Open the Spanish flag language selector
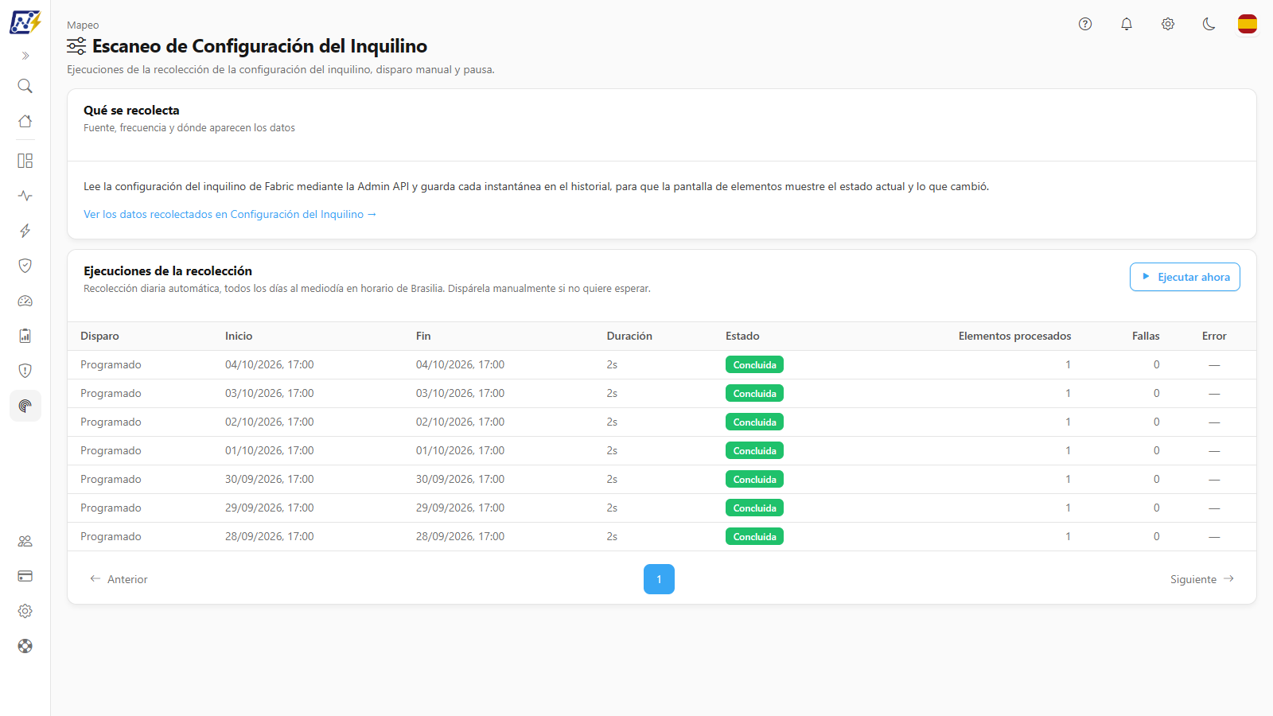Screen dimensions: 1273x716 click(1248, 24)
